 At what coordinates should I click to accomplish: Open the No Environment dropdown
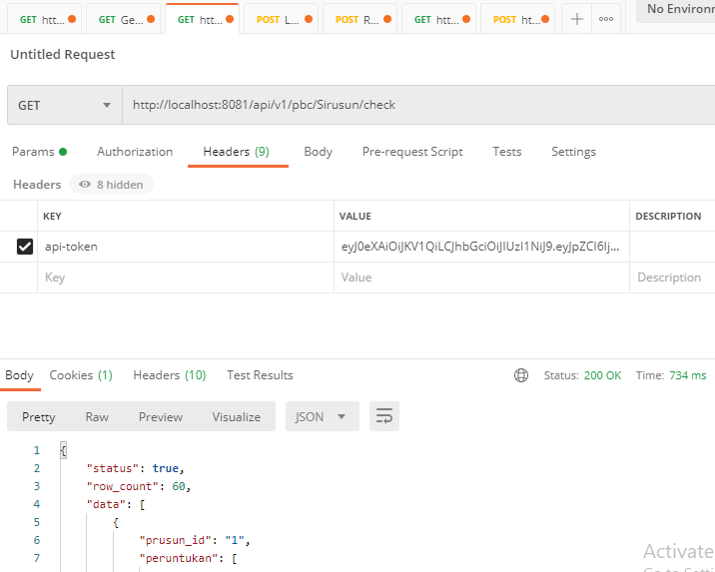[x=678, y=9]
